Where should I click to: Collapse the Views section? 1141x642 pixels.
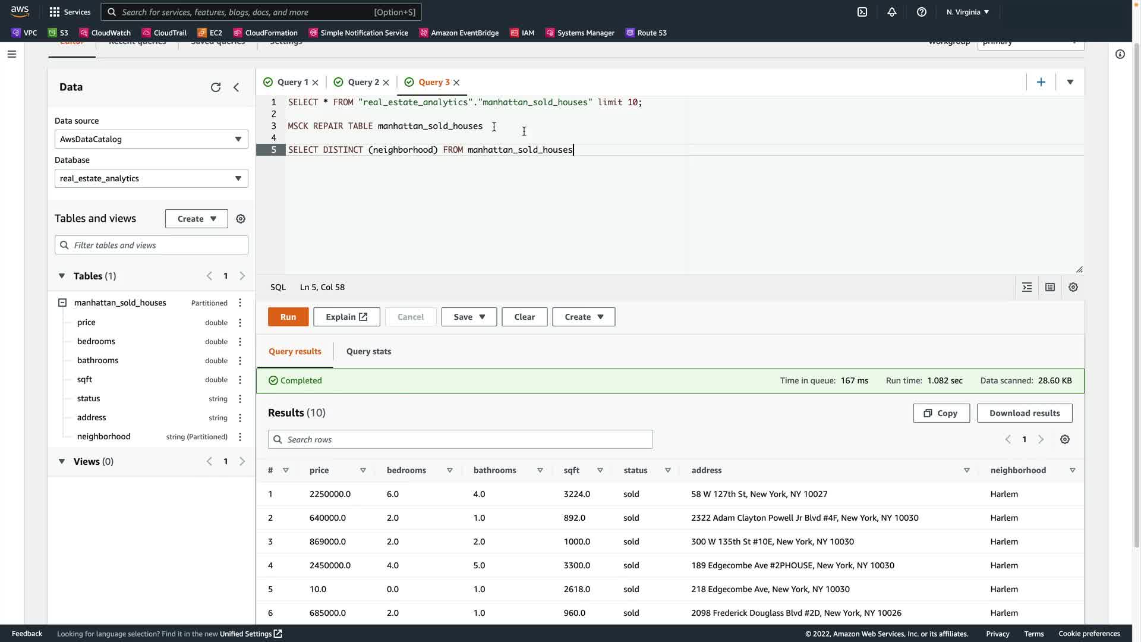62,461
